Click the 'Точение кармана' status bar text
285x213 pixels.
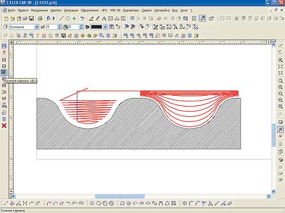click(13, 211)
